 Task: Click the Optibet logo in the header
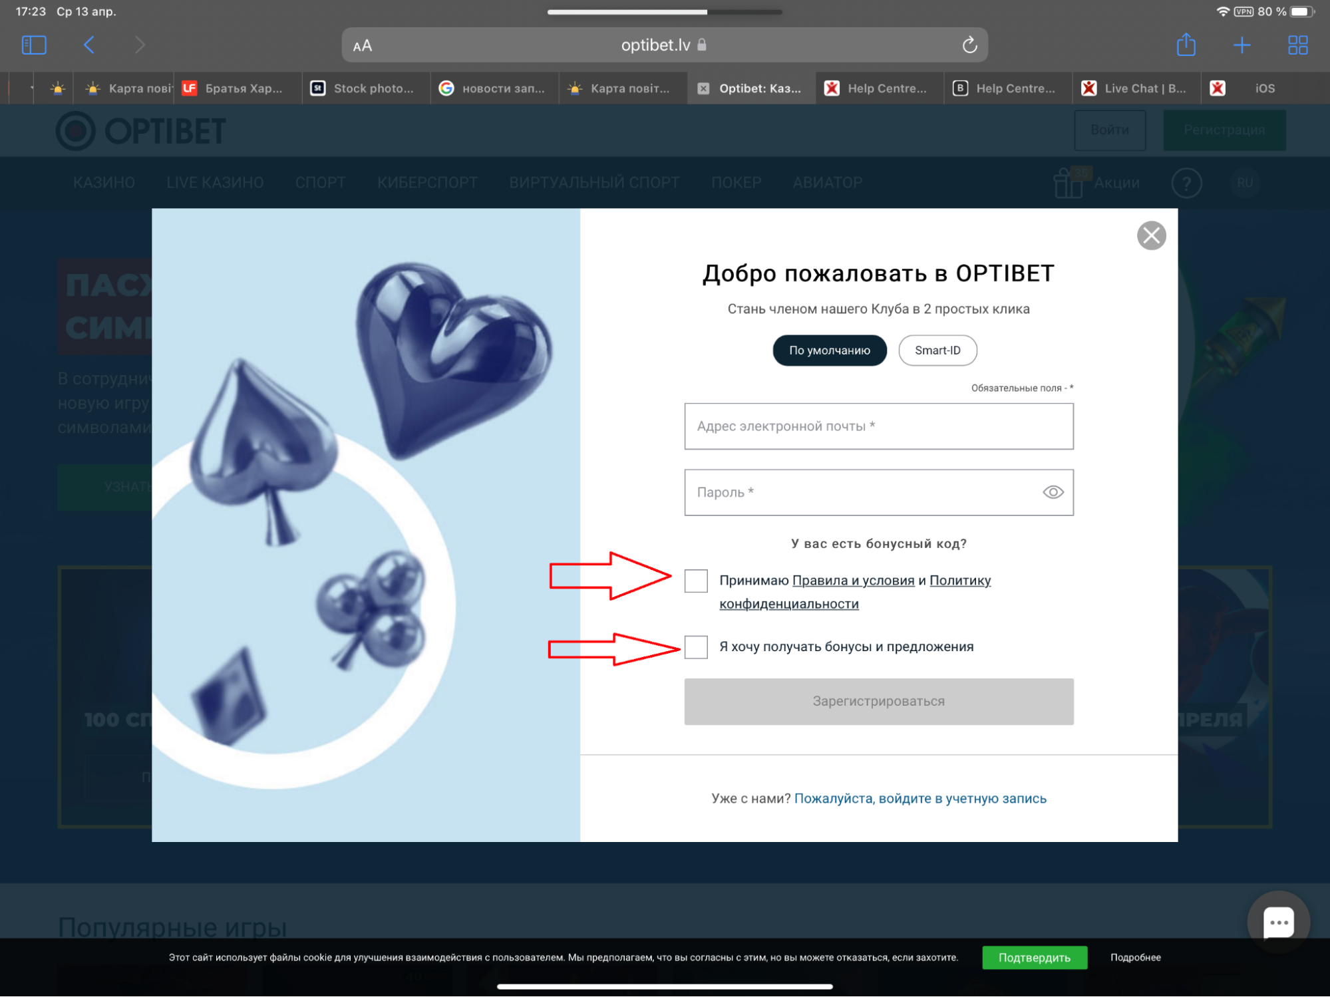point(141,131)
